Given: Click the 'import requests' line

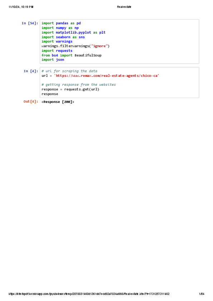Looking at the screenshot, I should tap(57, 51).
